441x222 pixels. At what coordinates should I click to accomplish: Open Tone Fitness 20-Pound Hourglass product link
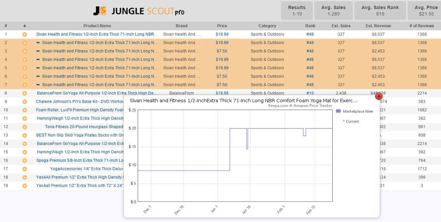click(84, 127)
